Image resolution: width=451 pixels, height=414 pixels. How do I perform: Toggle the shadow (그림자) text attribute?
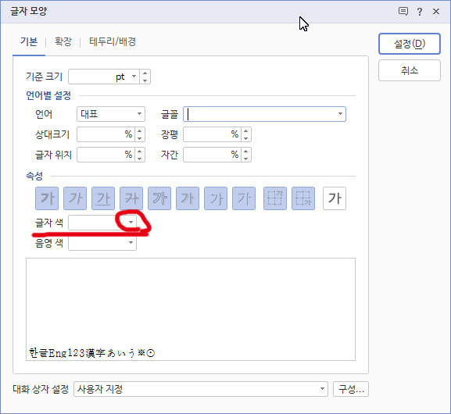[x=188, y=198]
